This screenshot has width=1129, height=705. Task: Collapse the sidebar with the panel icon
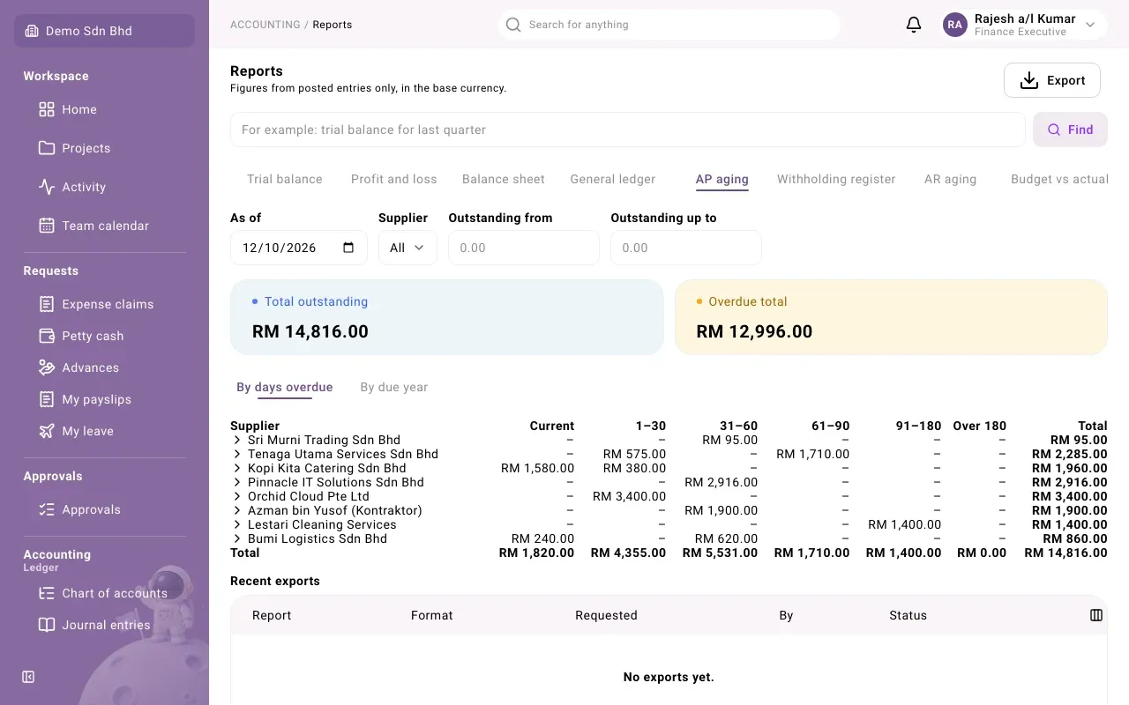(x=28, y=677)
